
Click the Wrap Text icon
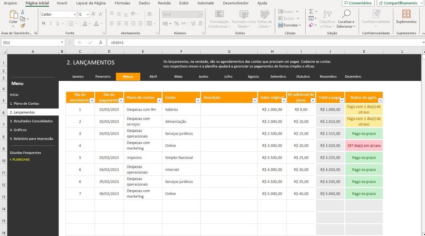(149, 14)
